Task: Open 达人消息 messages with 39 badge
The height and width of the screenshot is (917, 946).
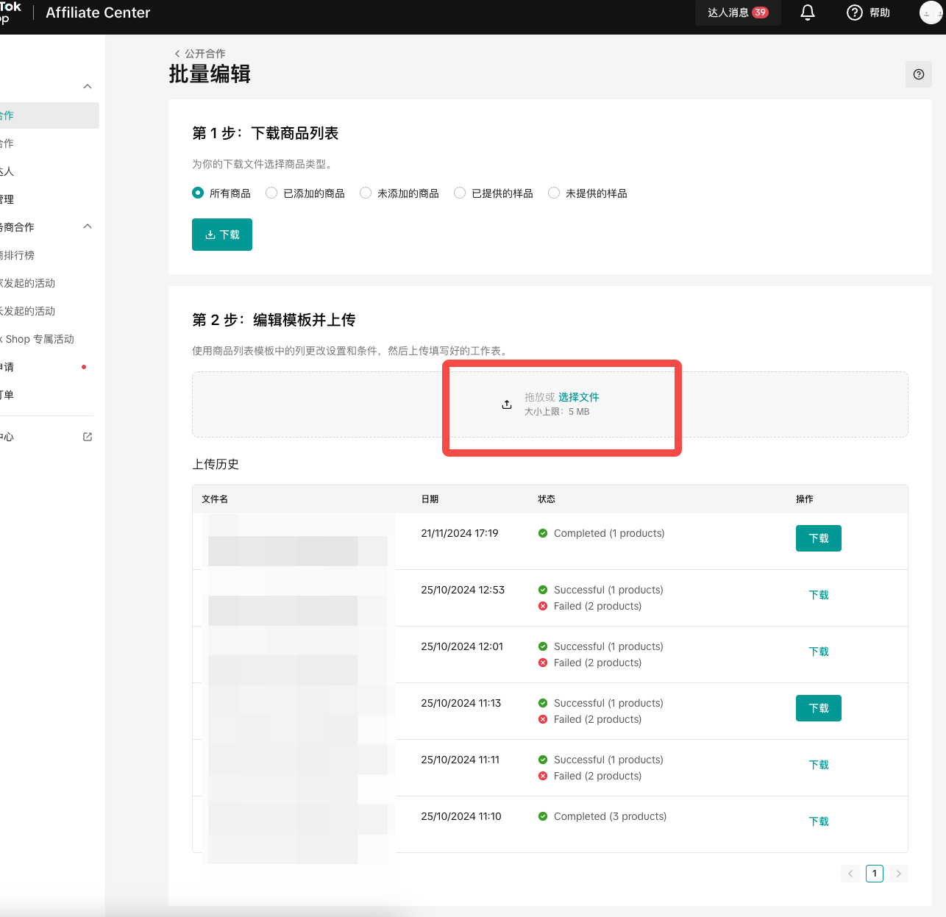Action: point(737,13)
